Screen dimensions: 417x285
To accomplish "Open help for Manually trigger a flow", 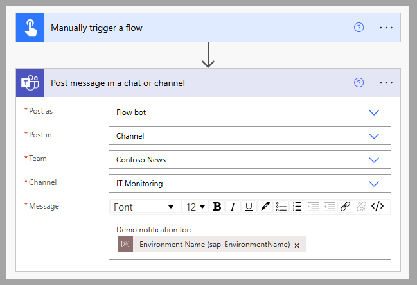I will (359, 28).
